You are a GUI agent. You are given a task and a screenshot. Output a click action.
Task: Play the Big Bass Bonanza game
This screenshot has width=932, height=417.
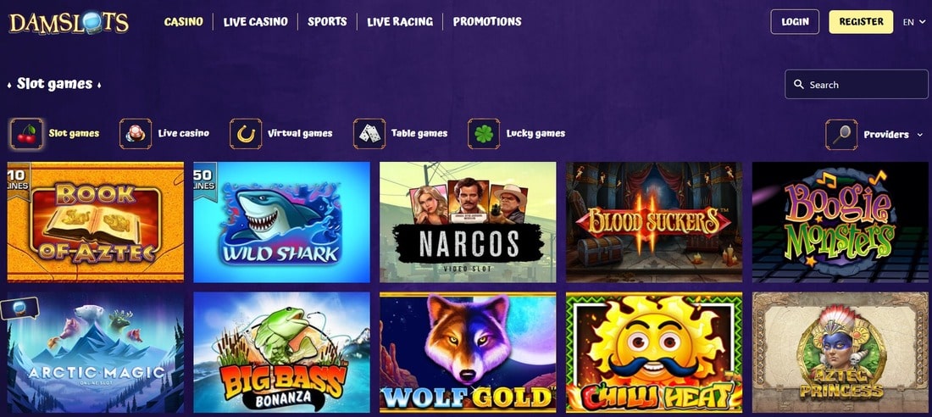282,352
